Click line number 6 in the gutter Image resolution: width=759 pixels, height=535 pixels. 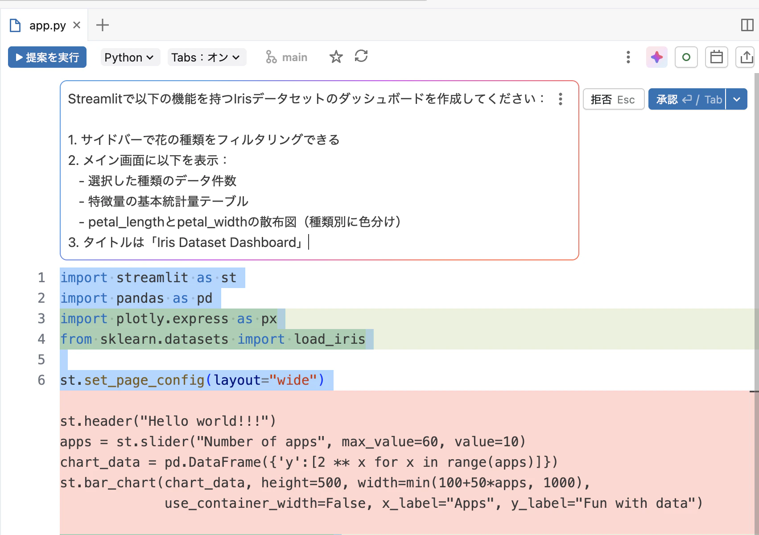tap(41, 380)
